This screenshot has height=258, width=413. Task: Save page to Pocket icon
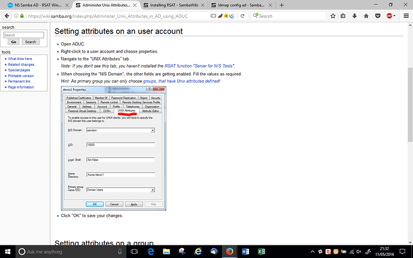click(x=378, y=16)
